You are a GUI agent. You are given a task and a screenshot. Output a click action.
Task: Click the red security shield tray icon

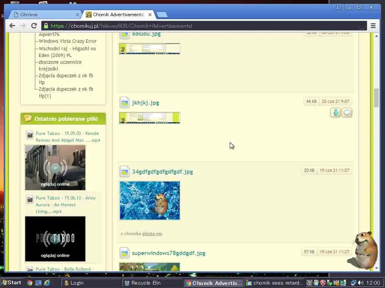[323, 283]
